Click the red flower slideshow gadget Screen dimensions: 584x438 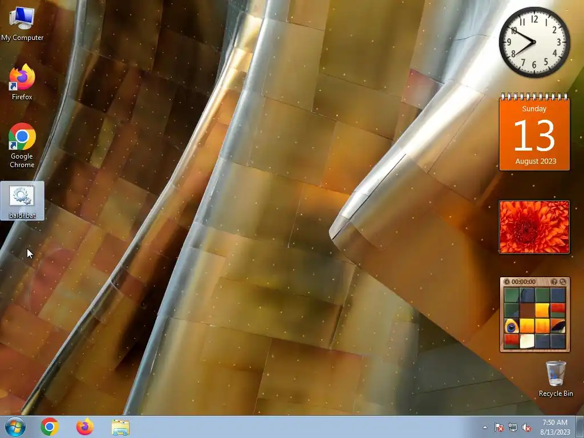(x=534, y=227)
